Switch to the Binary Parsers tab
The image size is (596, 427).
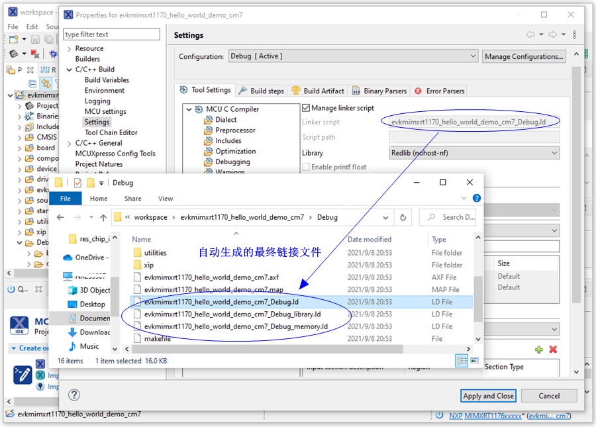379,91
